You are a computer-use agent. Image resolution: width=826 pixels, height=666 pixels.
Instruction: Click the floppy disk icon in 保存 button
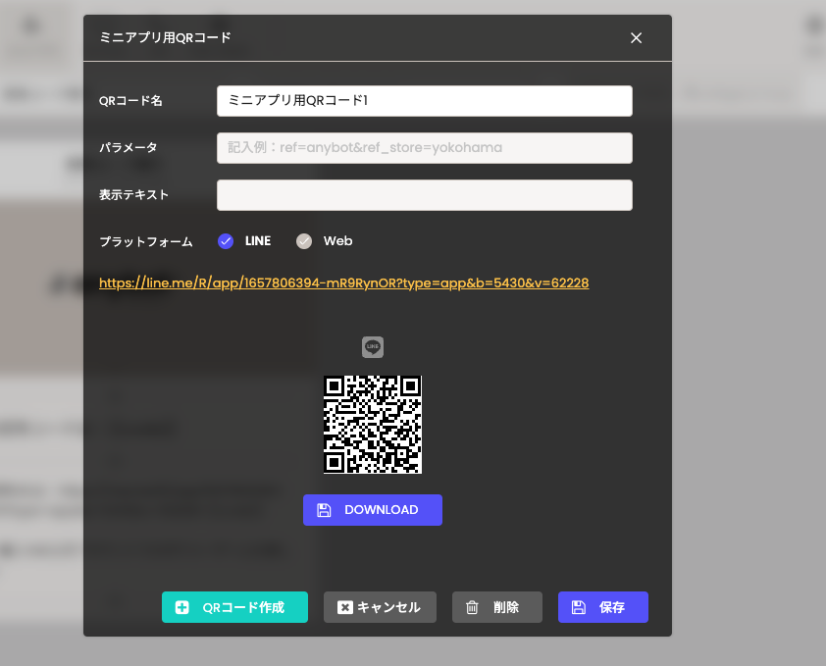click(x=579, y=607)
